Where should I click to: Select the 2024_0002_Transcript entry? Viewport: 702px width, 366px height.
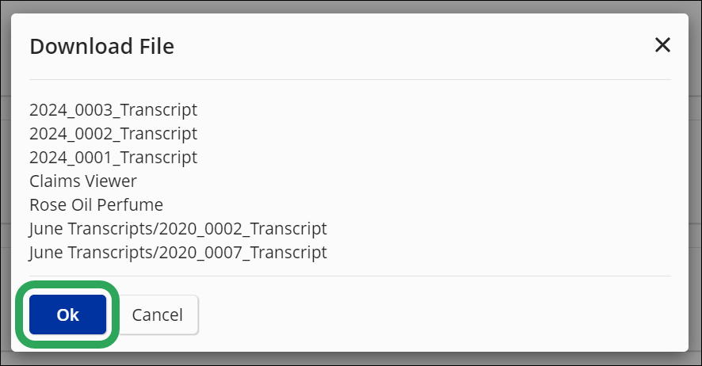tap(113, 133)
